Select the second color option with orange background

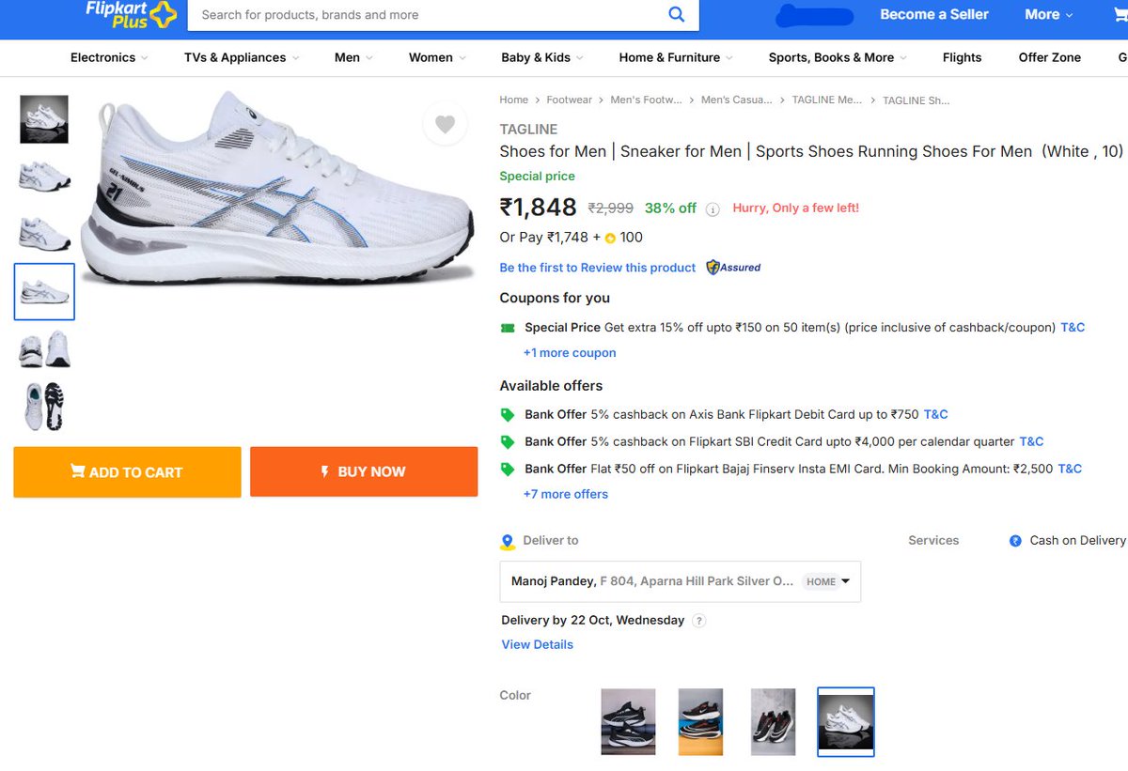click(700, 721)
